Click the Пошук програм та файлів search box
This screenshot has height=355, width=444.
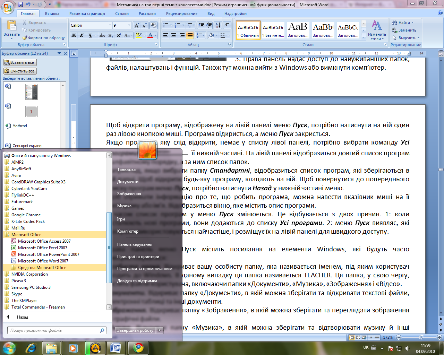57,330
